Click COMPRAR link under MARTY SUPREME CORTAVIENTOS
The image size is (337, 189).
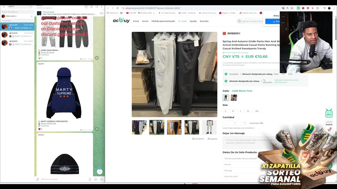coord(45,126)
